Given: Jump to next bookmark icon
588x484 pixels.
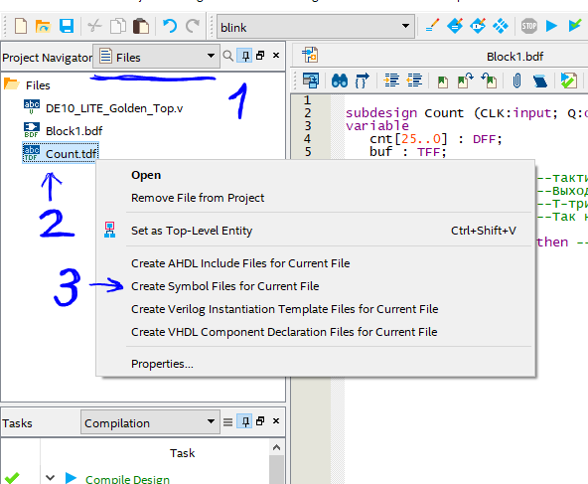Looking at the screenshot, I should point(466,81).
